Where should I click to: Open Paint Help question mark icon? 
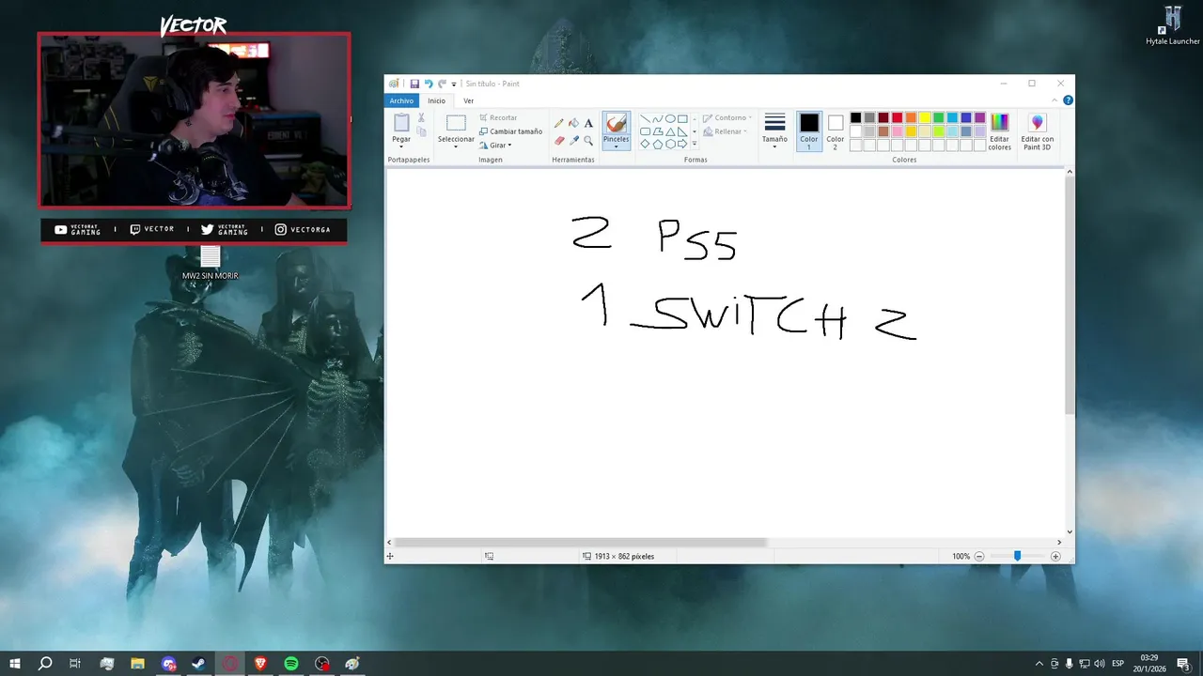pyautogui.click(x=1069, y=100)
